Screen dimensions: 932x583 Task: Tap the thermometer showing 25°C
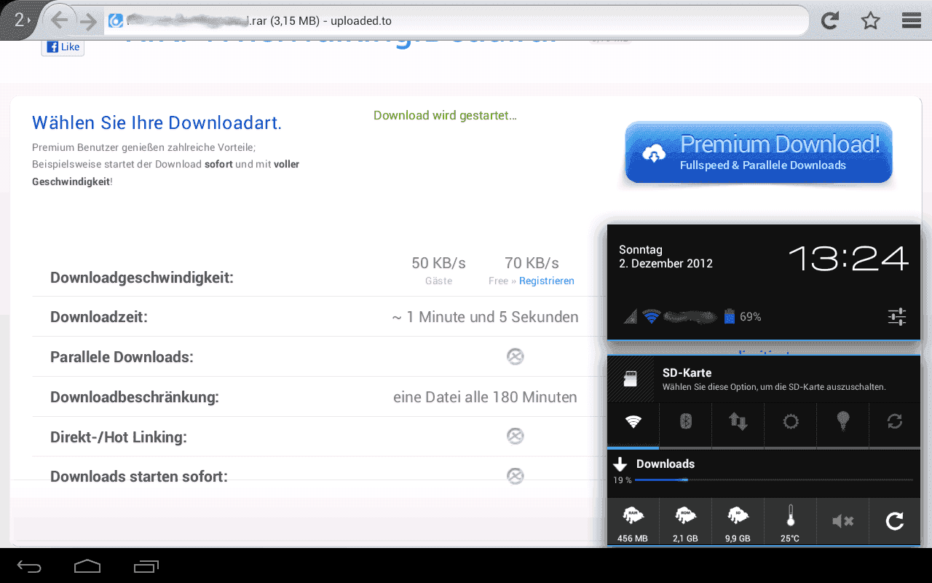pyautogui.click(x=791, y=522)
